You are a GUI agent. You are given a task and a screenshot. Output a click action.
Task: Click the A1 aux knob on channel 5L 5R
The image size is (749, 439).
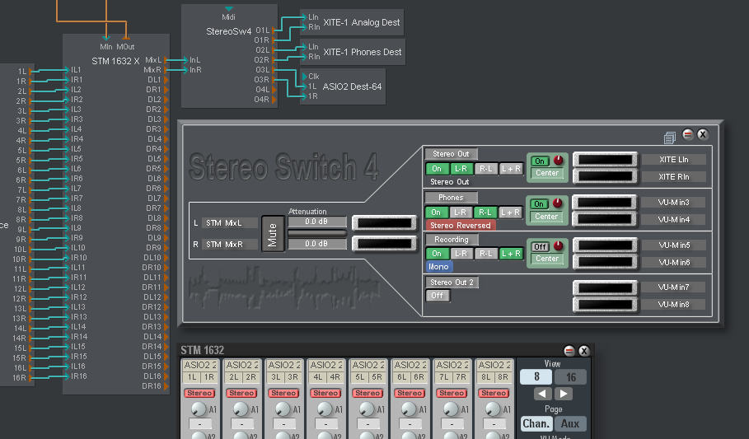coord(367,409)
